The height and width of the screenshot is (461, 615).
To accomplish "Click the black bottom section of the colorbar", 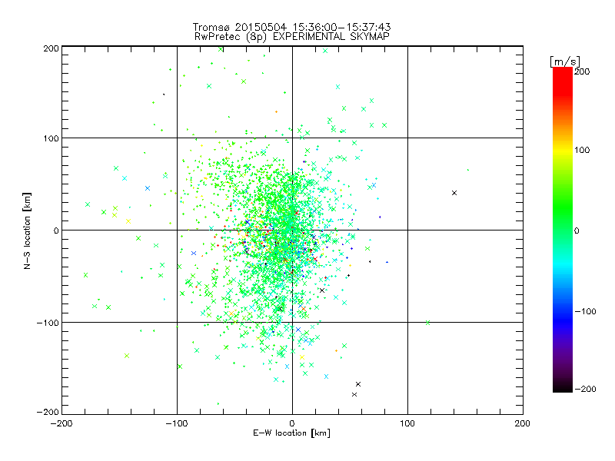I will (x=563, y=386).
